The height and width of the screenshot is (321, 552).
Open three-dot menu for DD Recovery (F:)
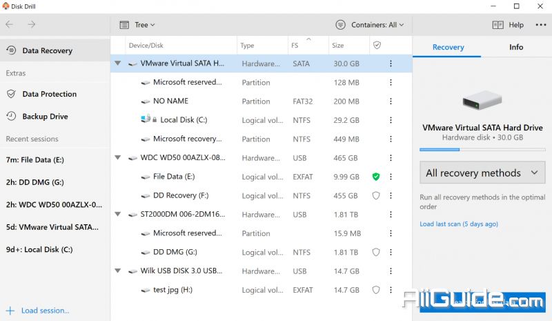pyautogui.click(x=391, y=195)
